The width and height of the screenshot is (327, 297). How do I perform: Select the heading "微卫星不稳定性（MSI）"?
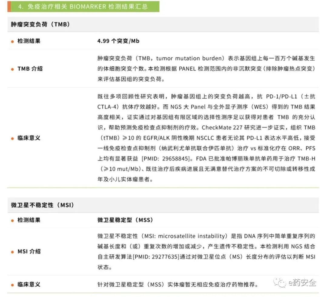click(43, 205)
